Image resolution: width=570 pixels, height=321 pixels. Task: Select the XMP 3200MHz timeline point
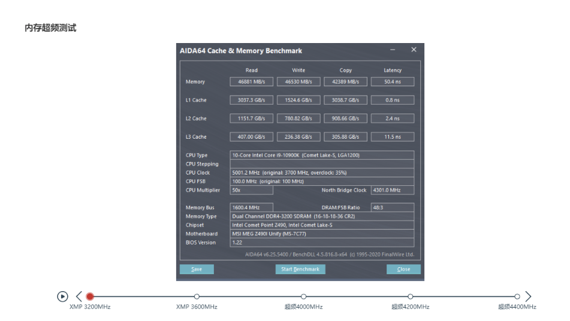point(90,296)
